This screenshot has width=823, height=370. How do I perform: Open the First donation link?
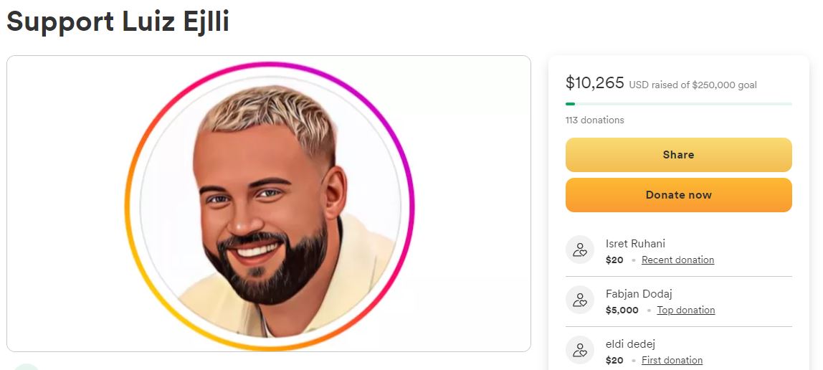(x=672, y=361)
